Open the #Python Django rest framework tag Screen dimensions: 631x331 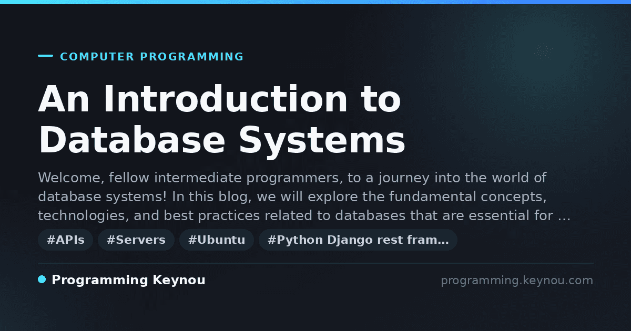click(358, 240)
